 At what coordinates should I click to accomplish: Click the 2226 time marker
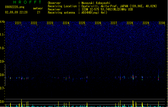(98, 23)
